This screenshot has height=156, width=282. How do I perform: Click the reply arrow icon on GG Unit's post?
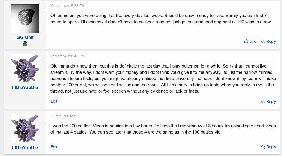pos(263,42)
